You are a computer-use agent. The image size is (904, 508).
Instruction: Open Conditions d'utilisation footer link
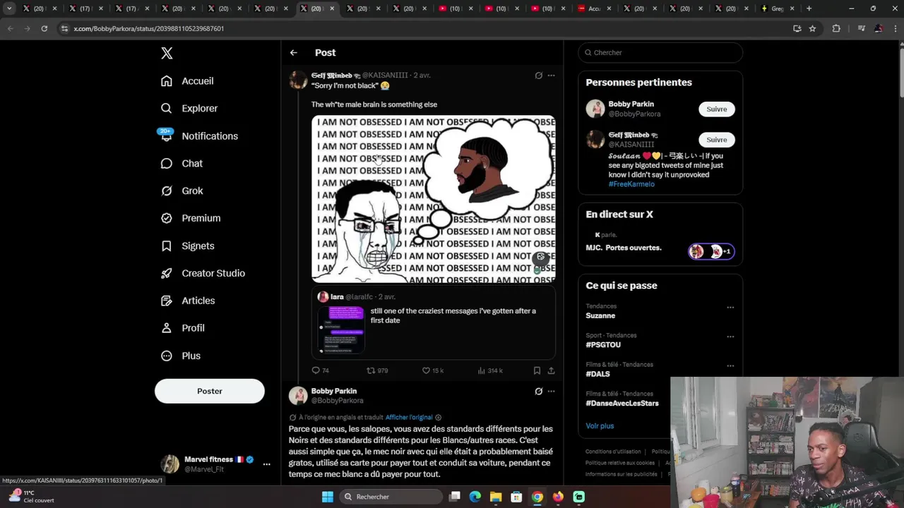pyautogui.click(x=613, y=452)
